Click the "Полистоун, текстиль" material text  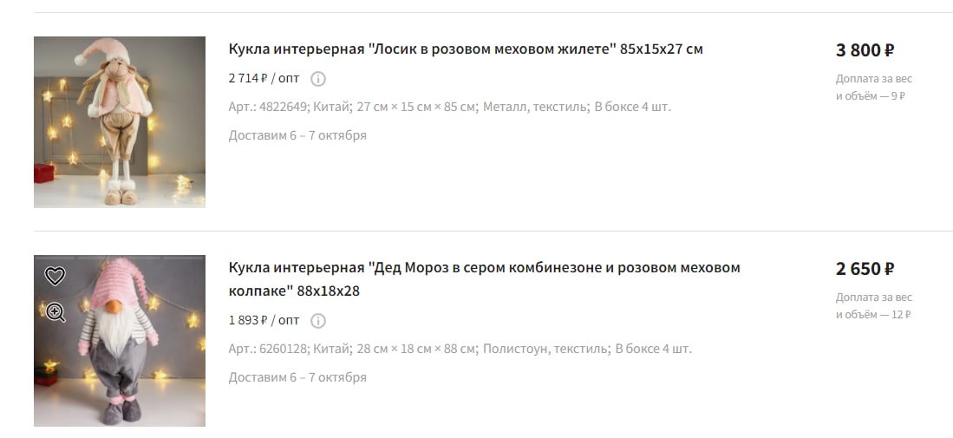(544, 349)
